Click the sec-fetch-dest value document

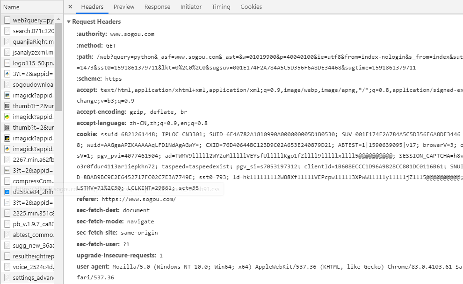pos(136,210)
